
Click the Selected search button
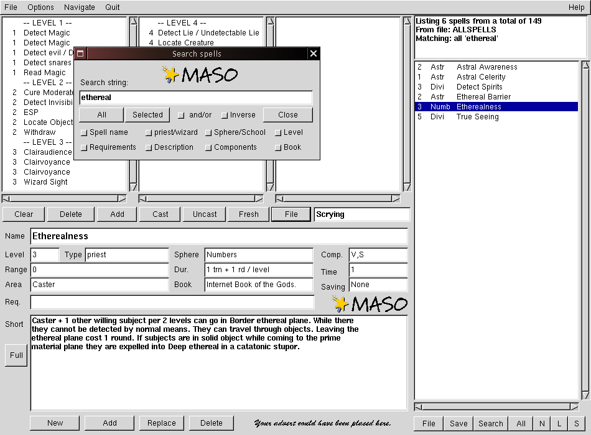(147, 115)
